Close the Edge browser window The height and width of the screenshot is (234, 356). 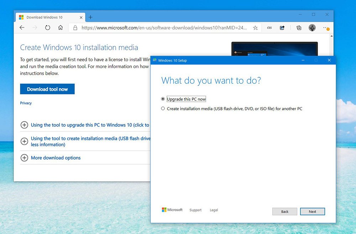click(327, 15)
